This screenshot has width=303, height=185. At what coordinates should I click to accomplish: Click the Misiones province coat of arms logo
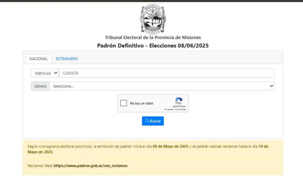tap(153, 19)
